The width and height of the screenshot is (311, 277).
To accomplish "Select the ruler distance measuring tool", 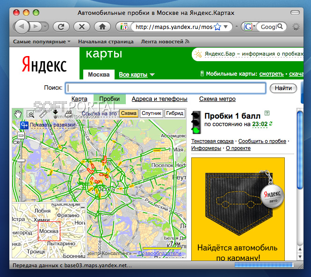I will (43, 114).
